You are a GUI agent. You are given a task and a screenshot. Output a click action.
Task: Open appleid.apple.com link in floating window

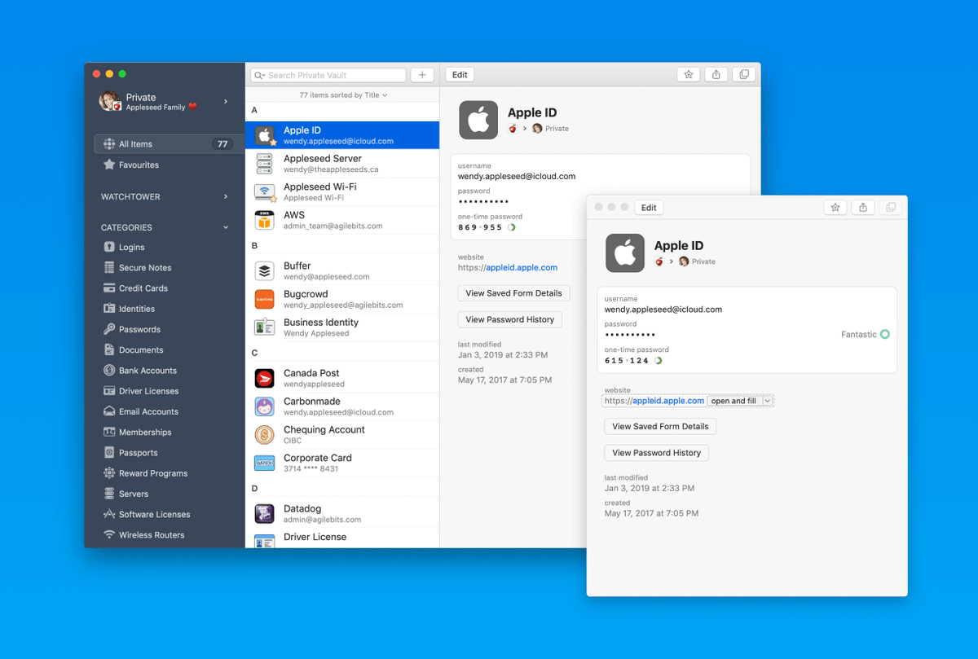click(x=668, y=401)
